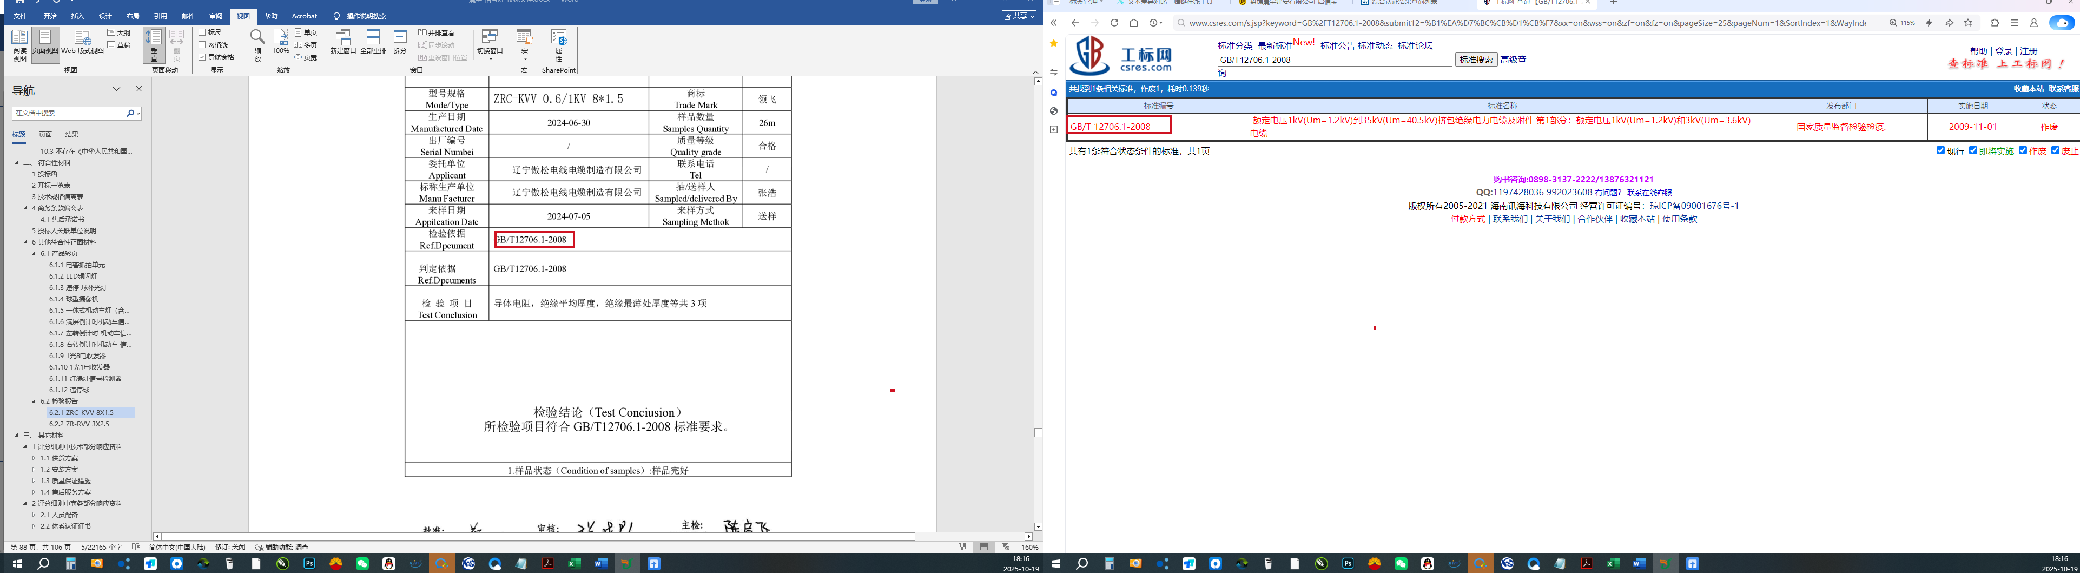This screenshot has height=573, width=2080.
Task: Close the Word navigation pane
Action: coord(139,89)
